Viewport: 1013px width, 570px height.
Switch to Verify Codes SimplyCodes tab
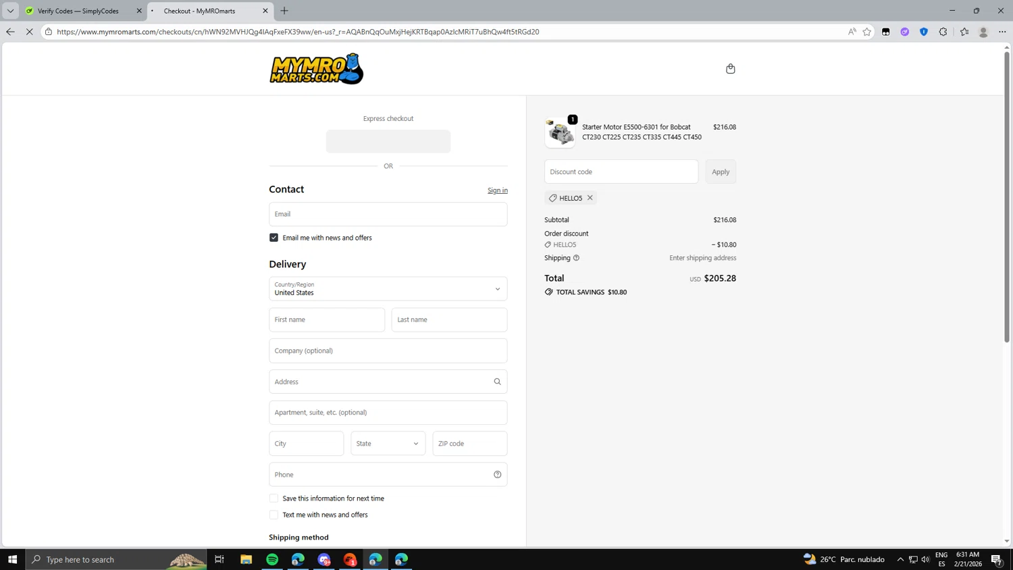(78, 11)
